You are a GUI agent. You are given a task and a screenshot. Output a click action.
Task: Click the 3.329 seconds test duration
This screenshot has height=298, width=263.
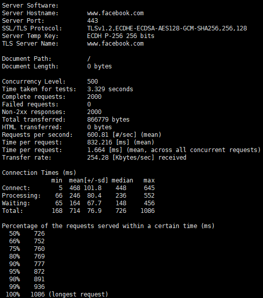pos(110,89)
